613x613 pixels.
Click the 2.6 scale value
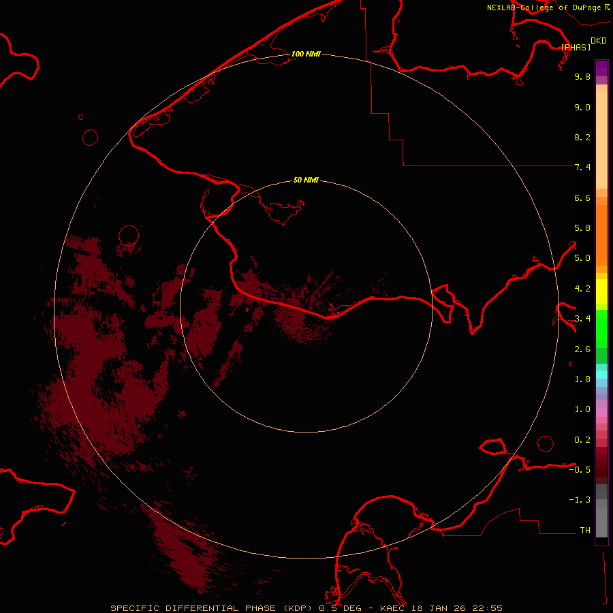582,349
